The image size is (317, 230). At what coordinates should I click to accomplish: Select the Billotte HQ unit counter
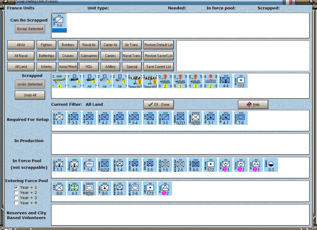(x=180, y=118)
